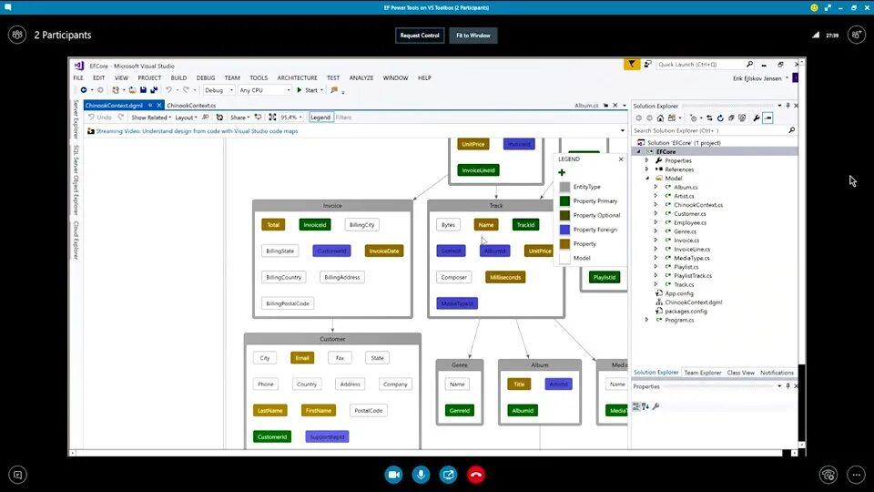Click the Find icon next to Layout
This screenshot has width=874, height=492.
(206, 118)
